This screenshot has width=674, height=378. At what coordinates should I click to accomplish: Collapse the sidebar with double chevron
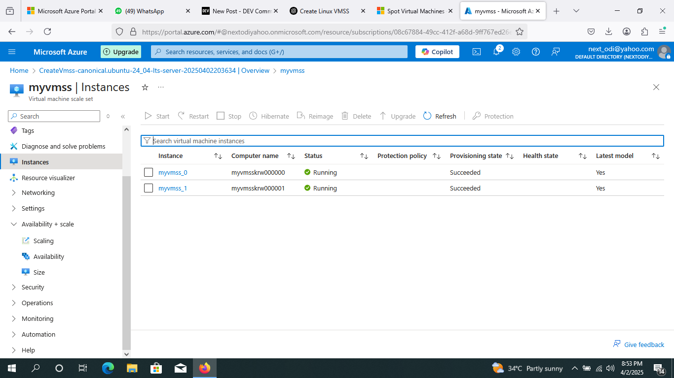(x=123, y=117)
